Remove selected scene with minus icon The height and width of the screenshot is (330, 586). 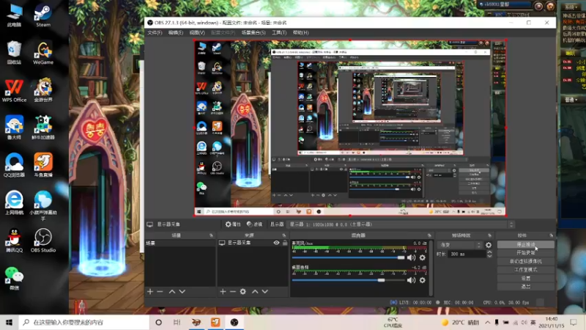pyautogui.click(x=160, y=291)
